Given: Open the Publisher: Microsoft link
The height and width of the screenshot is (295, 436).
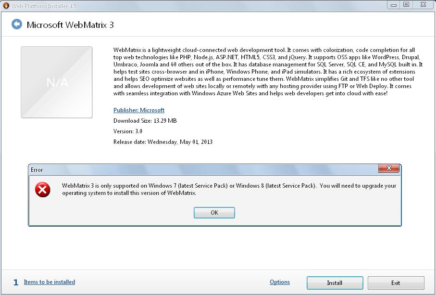Looking at the screenshot, I should [139, 110].
